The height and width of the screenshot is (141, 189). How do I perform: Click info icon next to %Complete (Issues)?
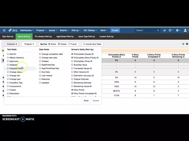[x=93, y=54]
